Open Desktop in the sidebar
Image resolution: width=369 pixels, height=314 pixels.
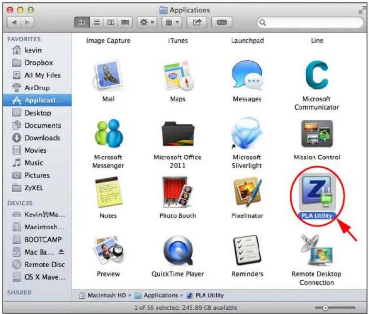37,113
